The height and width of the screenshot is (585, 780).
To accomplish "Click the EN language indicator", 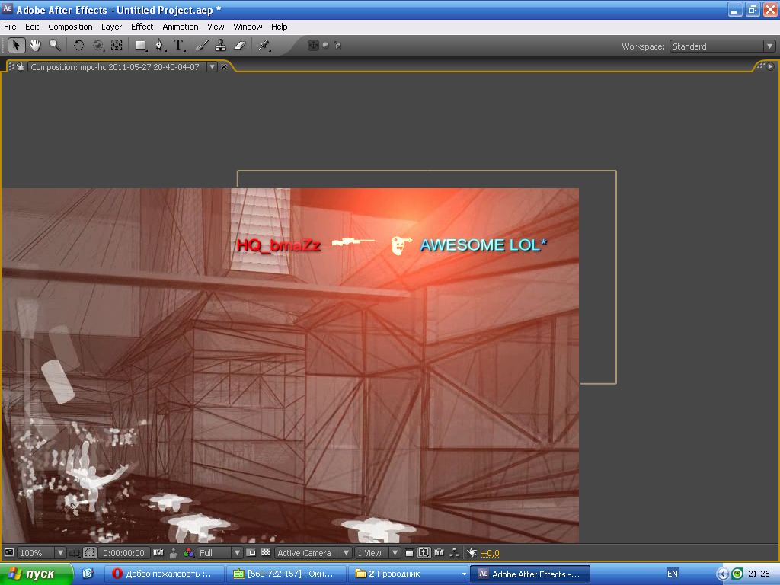I will click(672, 574).
